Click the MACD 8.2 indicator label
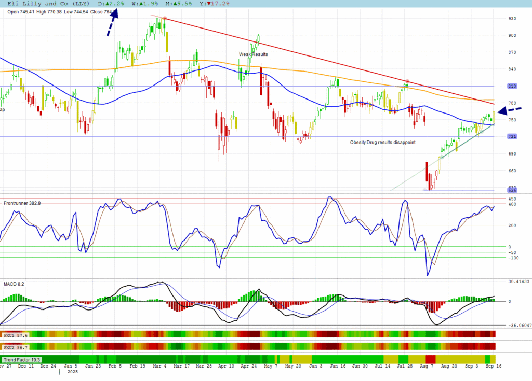Image resolution: width=532 pixels, height=381 pixels. coord(14,284)
